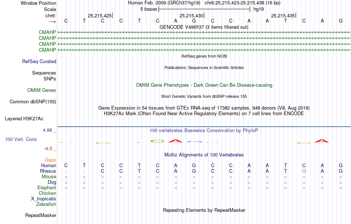The width and height of the screenshot is (351, 224).
Task: Click the -4.5 lower scale value
Action: [x=48, y=149]
